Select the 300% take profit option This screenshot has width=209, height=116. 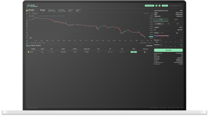click(171, 47)
